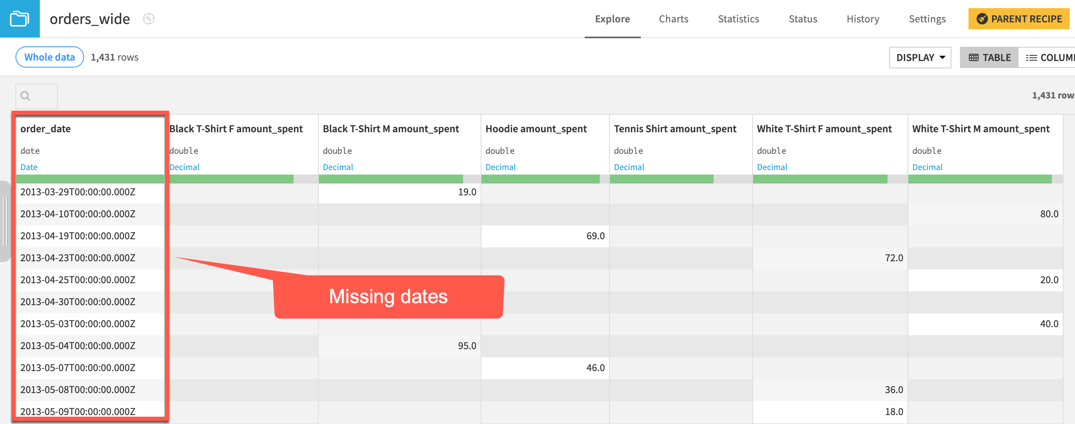Open the search magnifier above the table
1075x424 pixels.
coord(25,96)
